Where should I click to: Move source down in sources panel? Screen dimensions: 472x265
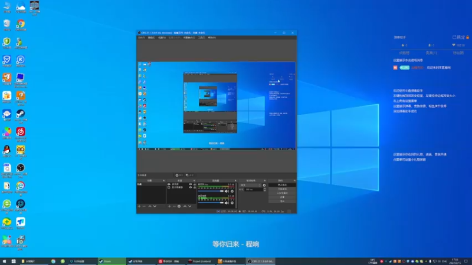pyautogui.click(x=189, y=207)
